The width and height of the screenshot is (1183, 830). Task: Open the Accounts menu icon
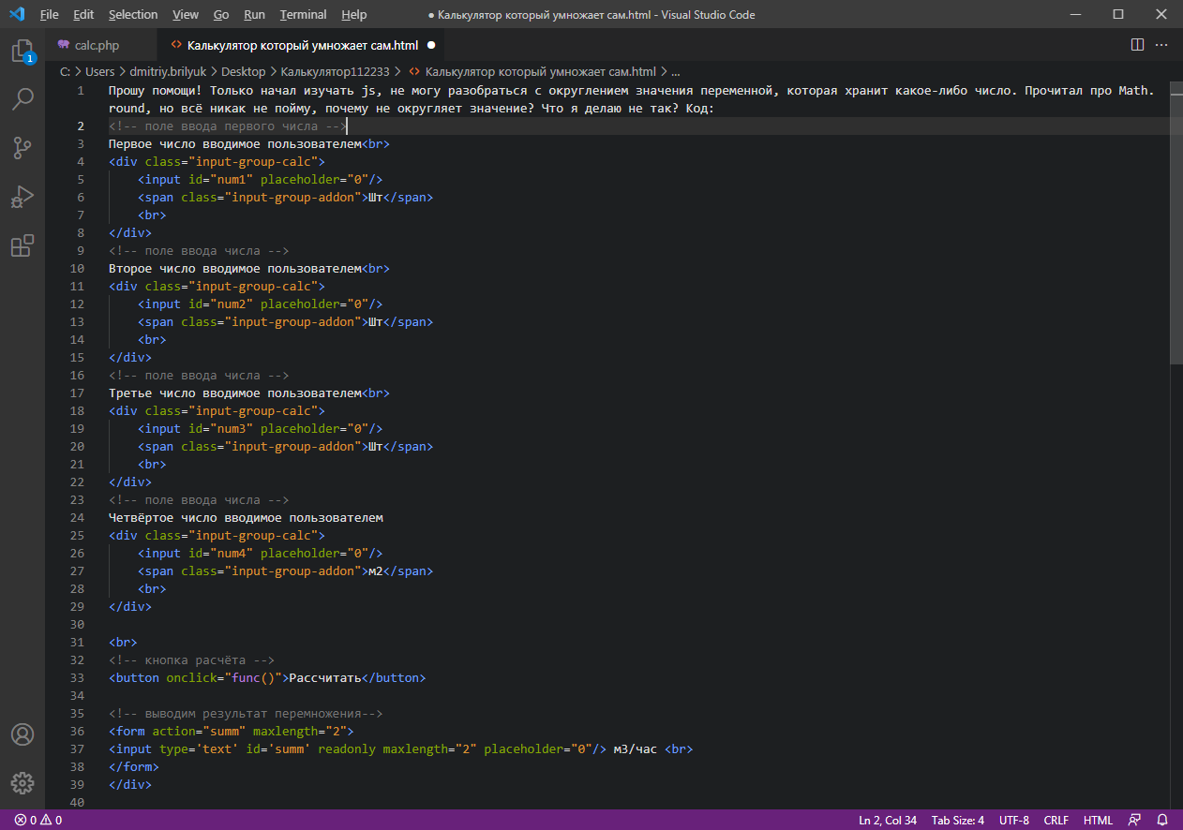pyautogui.click(x=22, y=734)
